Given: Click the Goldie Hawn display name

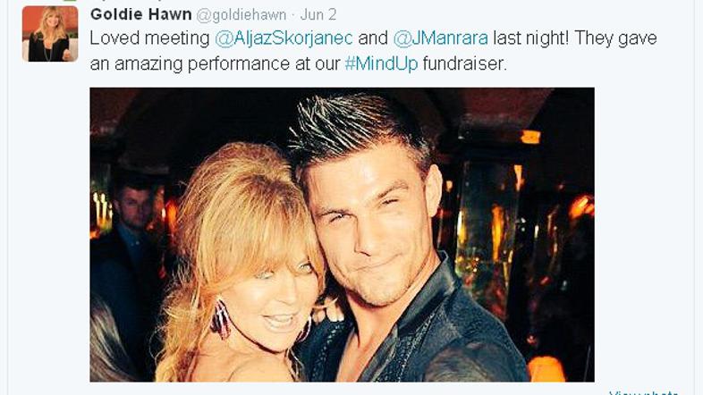Looking at the screenshot, I should point(140,15).
